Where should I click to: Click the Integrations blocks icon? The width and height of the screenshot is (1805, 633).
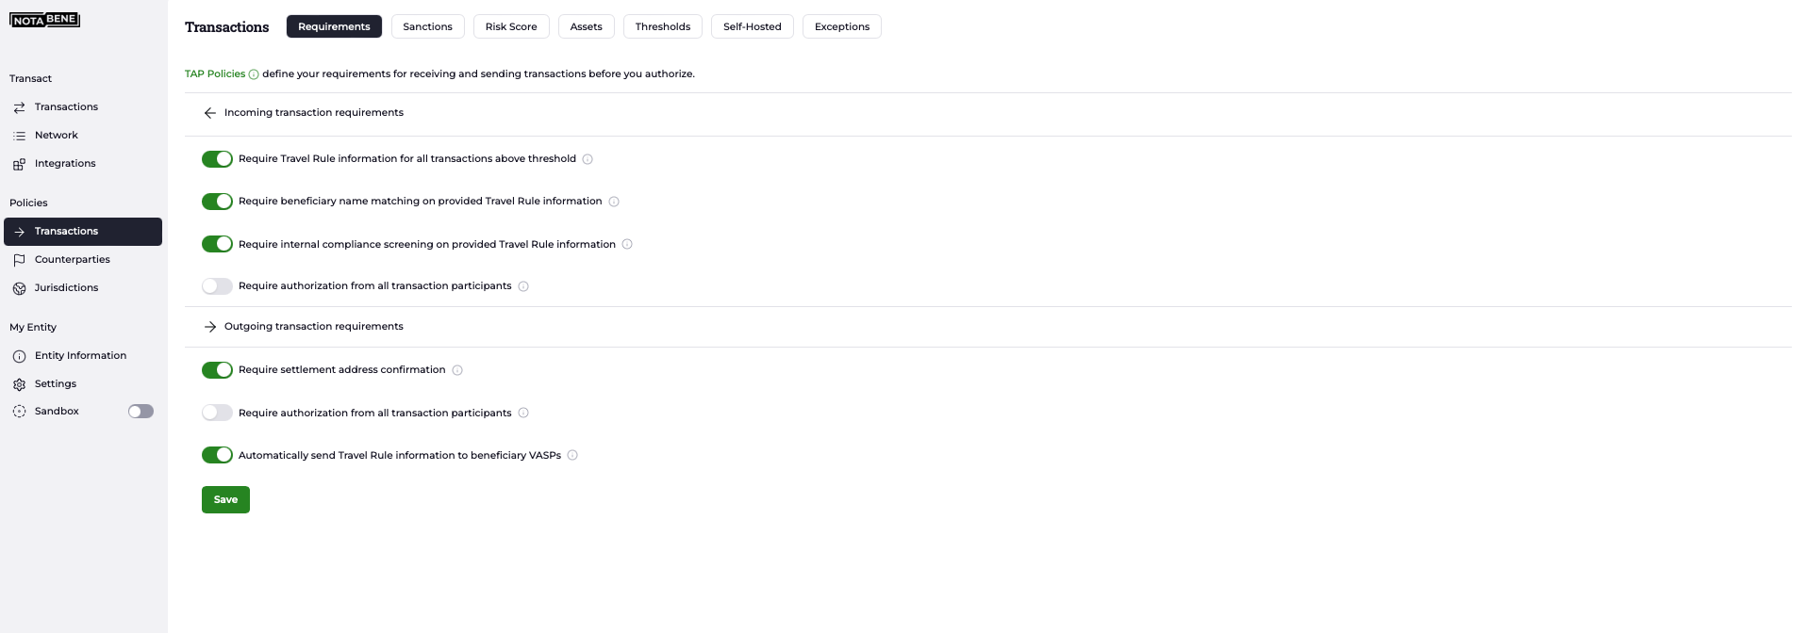point(19,164)
